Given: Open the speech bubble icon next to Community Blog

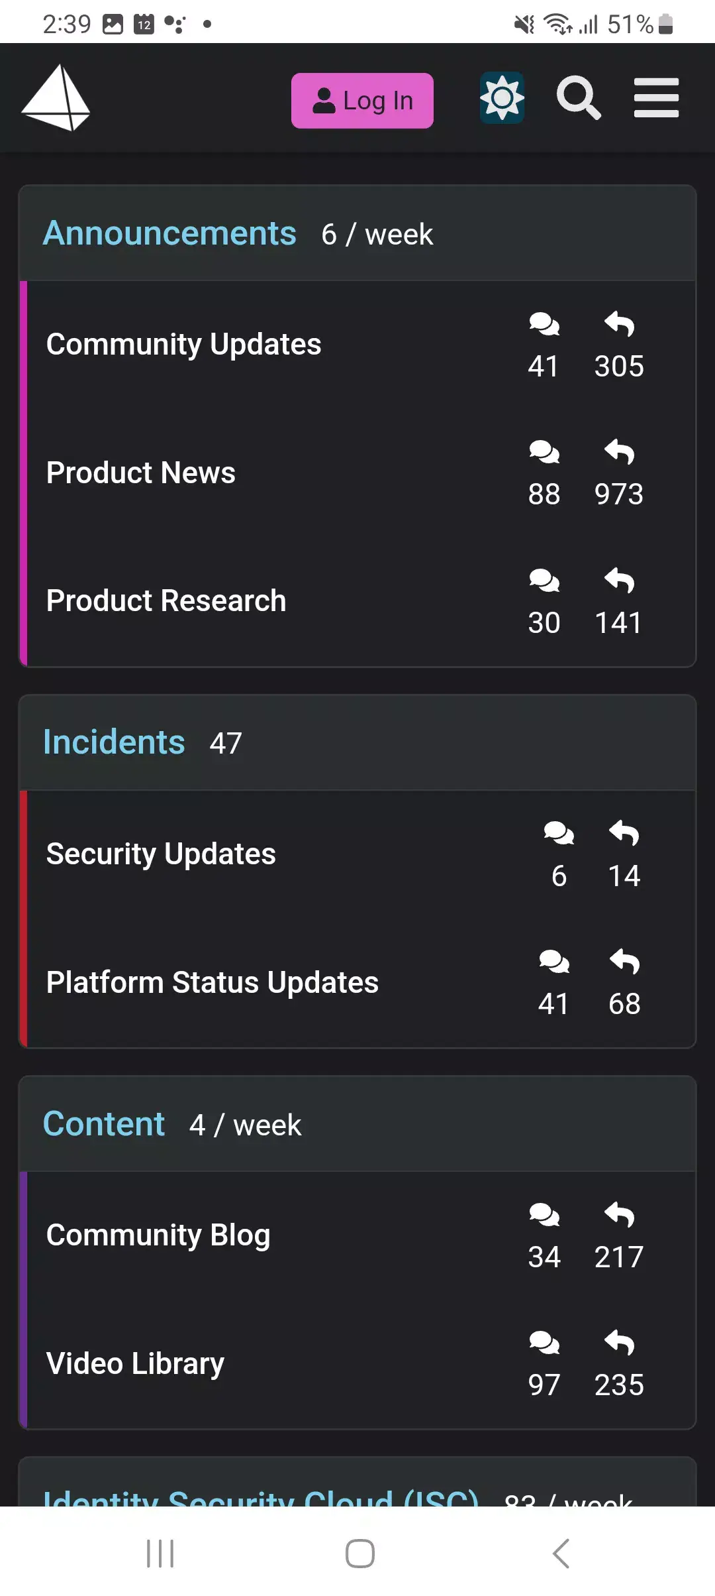Looking at the screenshot, I should tap(544, 1214).
